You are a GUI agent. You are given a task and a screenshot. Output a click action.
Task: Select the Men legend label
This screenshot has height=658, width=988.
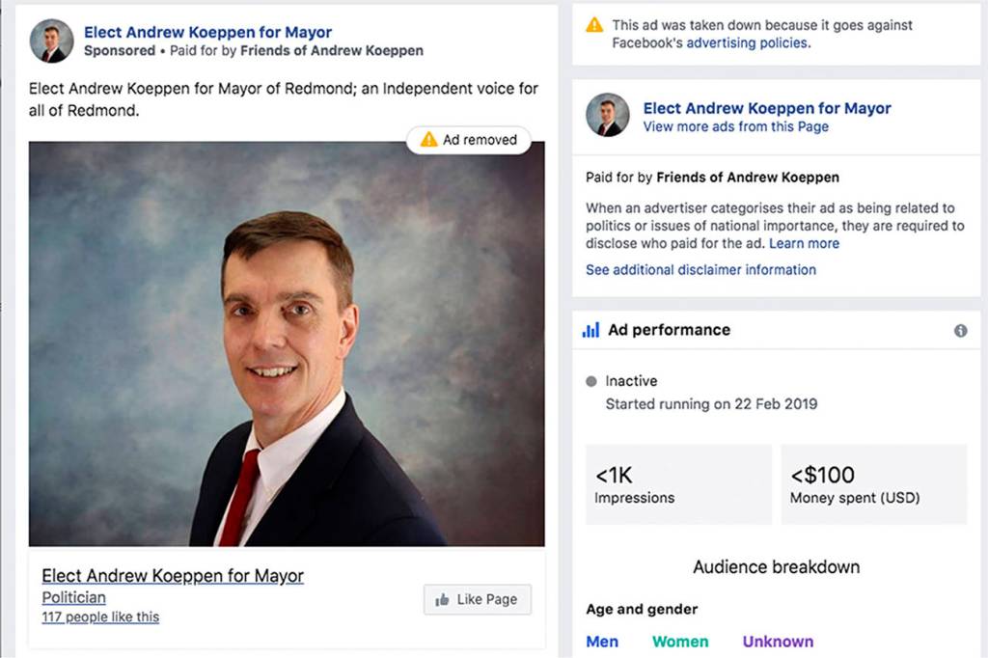602,642
